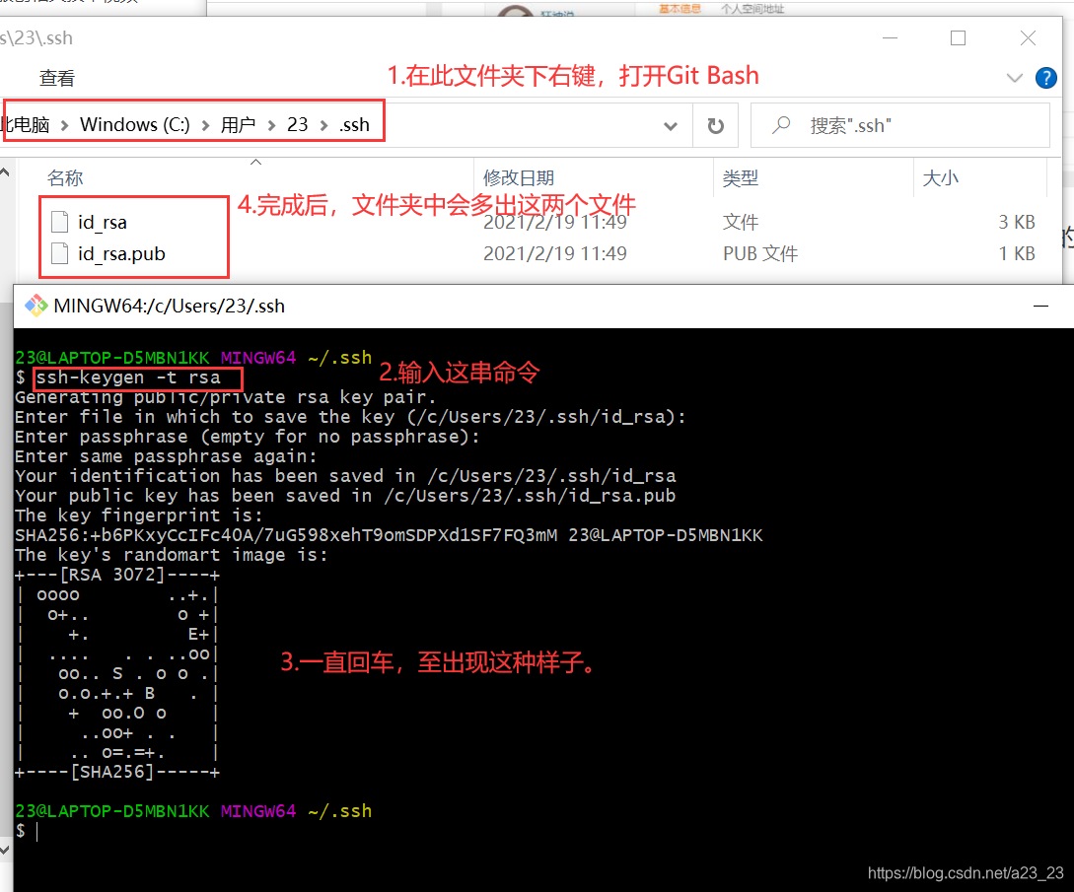1074x892 pixels.
Task: Go to Windows (C:) in the breadcrumb
Action: click(135, 124)
